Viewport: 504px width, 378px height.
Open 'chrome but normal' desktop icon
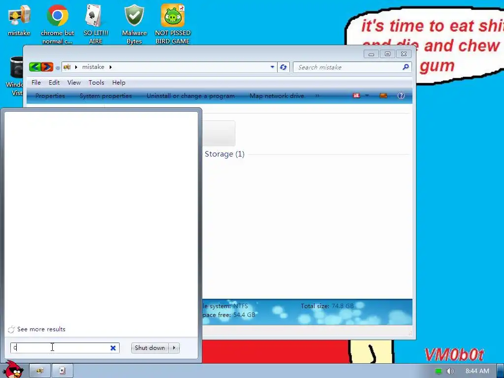coord(57,24)
